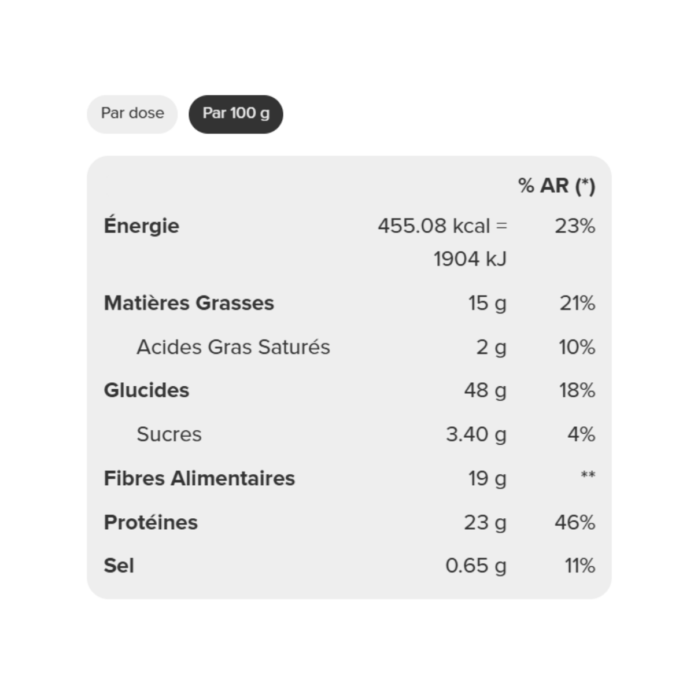Select the 15 g fat value
Screen dimensions: 694x694
point(487,303)
